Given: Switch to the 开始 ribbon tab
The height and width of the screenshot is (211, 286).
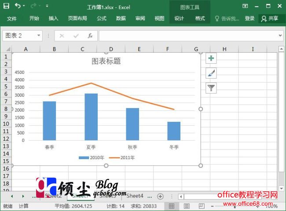Looking at the screenshot, I should 34,18.
